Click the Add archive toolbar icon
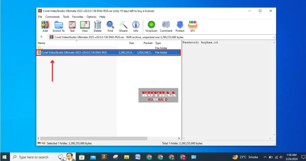Viewport: 306px width, 161px height. click(x=45, y=26)
